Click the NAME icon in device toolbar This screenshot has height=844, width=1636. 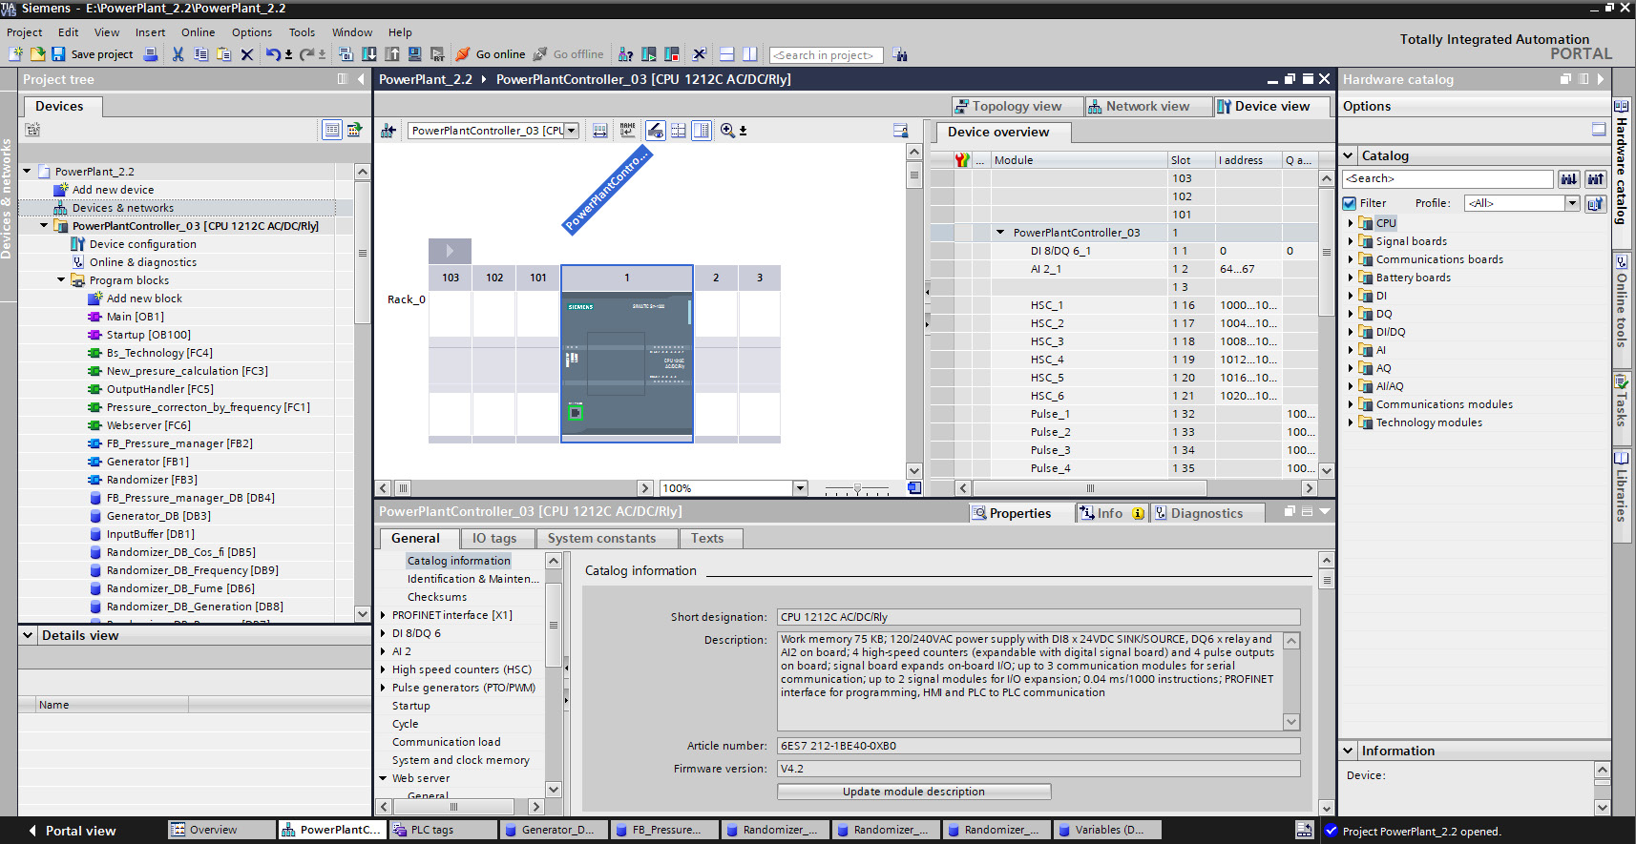(x=627, y=131)
